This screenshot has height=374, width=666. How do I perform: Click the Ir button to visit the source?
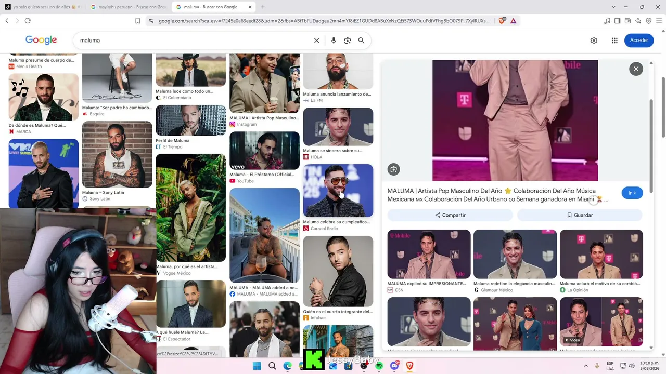pyautogui.click(x=632, y=193)
